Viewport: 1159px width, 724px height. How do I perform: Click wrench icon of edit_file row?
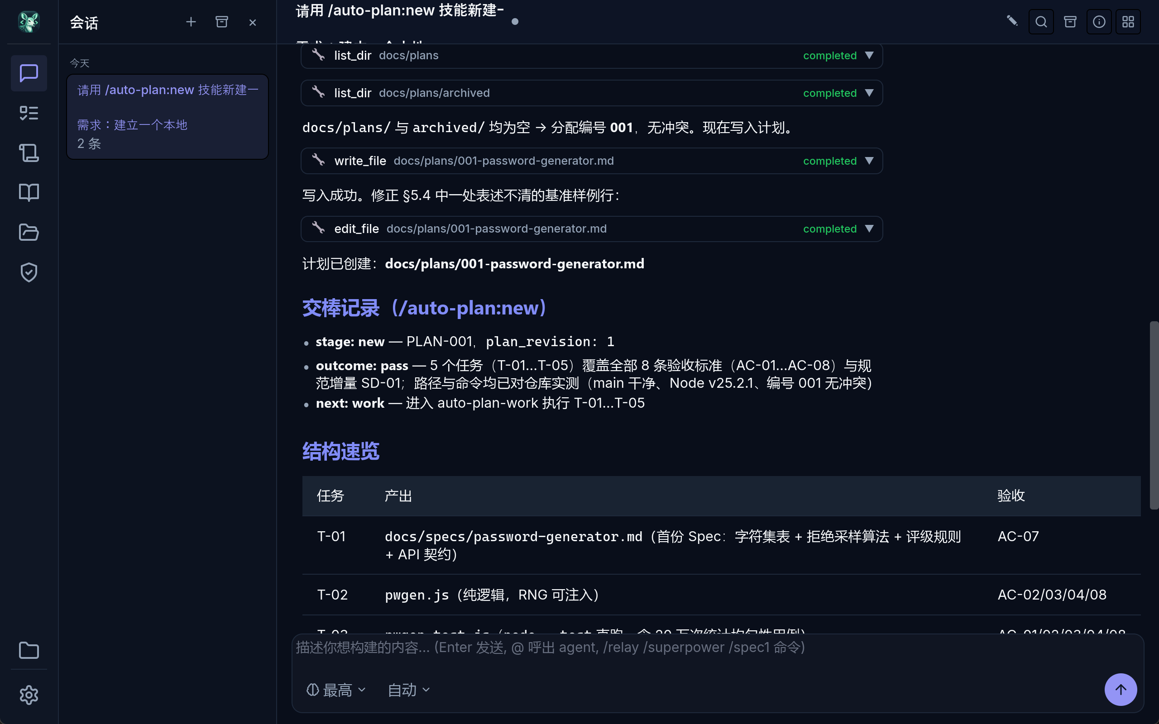[318, 228]
